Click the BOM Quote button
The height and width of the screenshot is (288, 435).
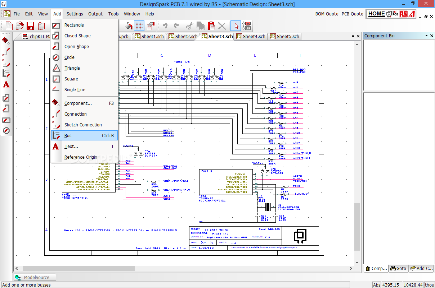click(327, 14)
